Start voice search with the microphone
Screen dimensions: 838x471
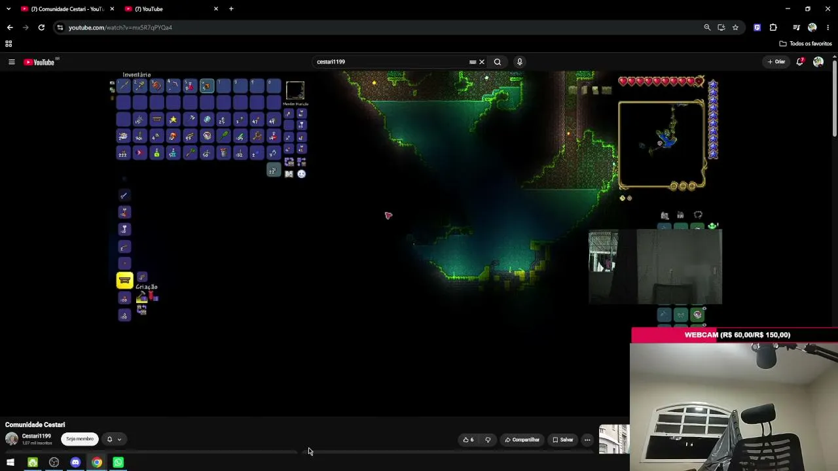pos(520,62)
